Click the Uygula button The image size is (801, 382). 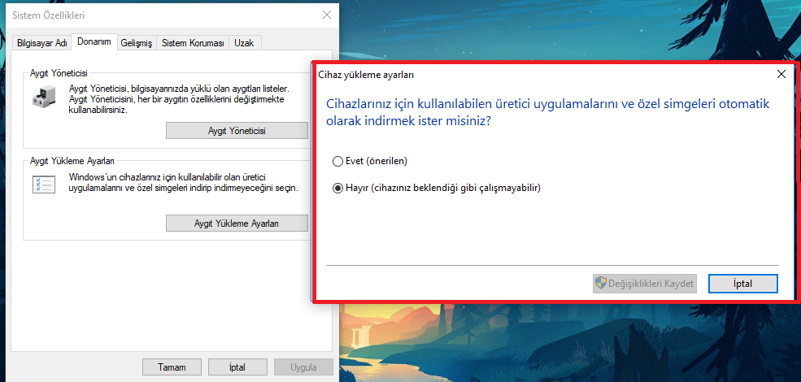point(303,367)
